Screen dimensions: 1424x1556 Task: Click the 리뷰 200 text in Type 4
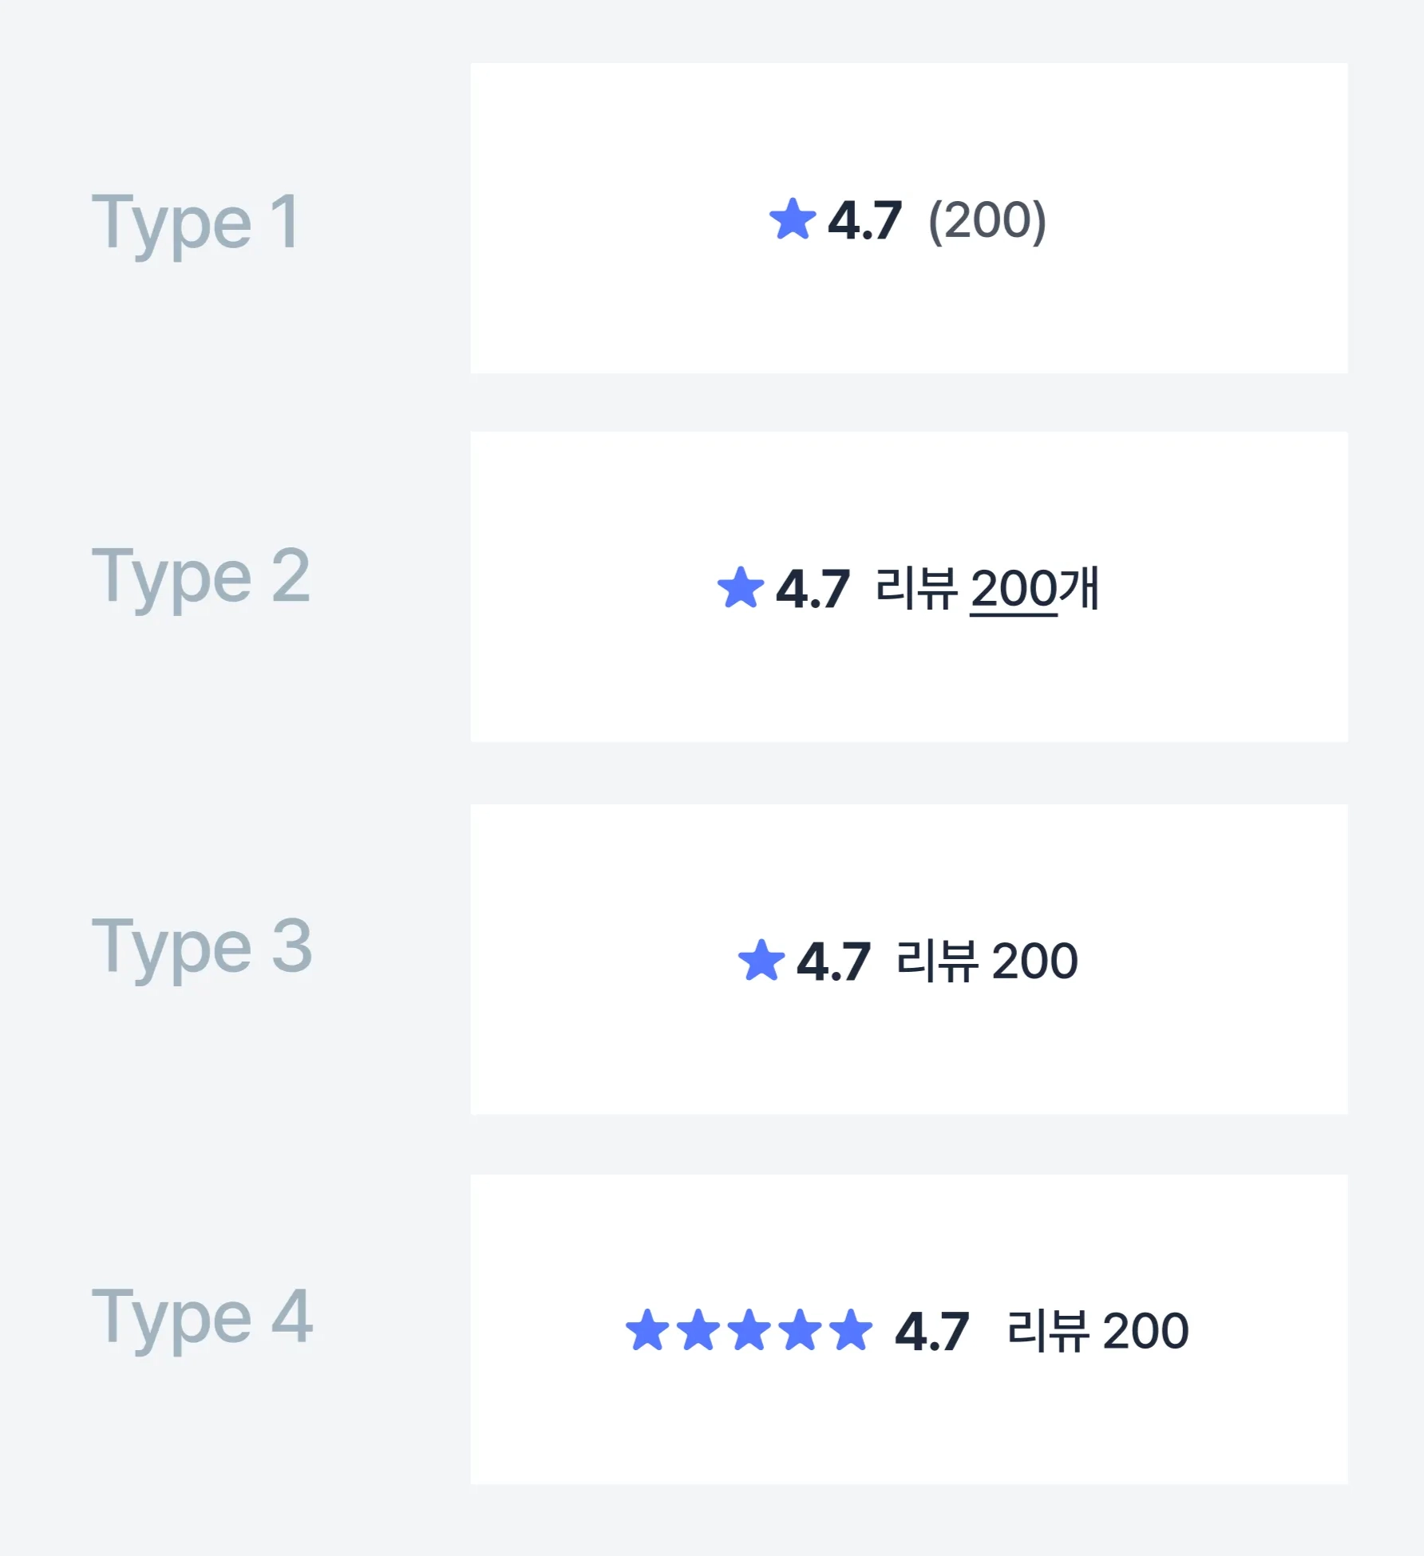(x=1098, y=1331)
